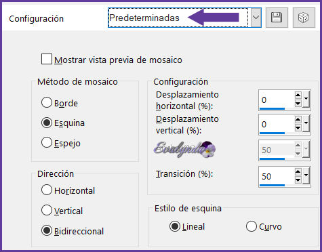
Task: Increase horizontal displacement with the up arrow
Action: [x=298, y=95]
